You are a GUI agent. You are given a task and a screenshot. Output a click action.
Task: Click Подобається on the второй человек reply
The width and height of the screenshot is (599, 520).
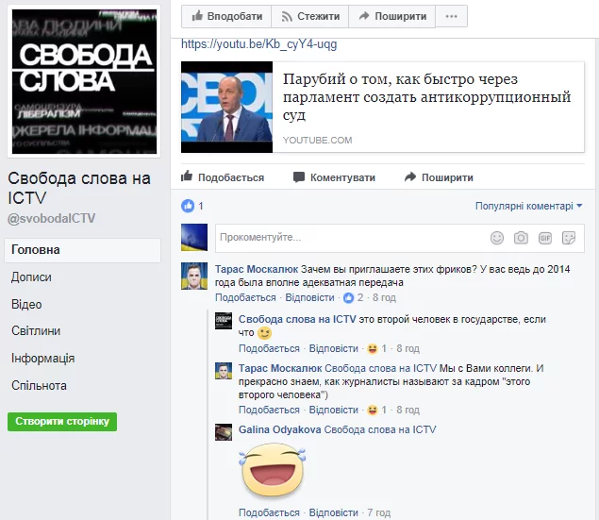269,348
